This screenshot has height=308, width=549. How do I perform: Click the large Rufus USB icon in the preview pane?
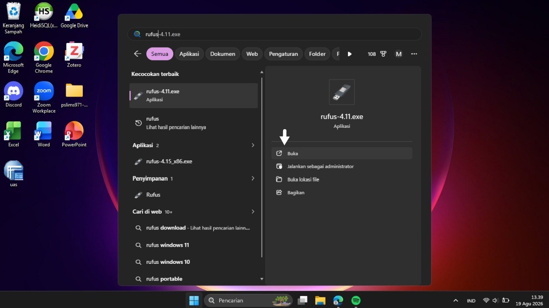342,92
